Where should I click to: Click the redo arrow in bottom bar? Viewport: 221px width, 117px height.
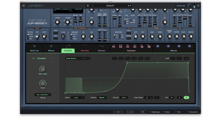135,112
